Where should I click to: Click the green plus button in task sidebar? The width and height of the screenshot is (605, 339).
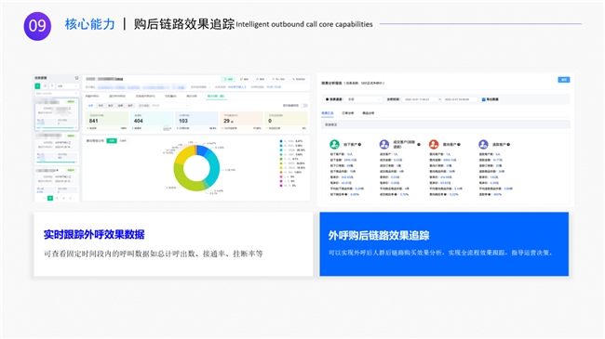tap(37, 85)
